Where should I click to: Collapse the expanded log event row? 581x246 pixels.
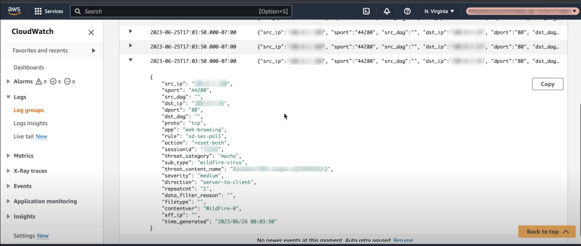130,60
